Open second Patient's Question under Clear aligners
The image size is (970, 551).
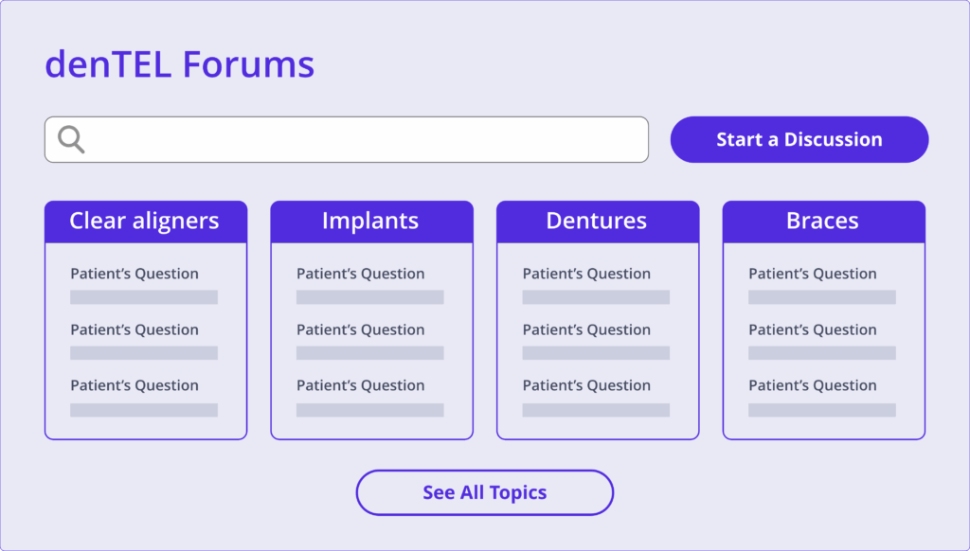(x=135, y=329)
